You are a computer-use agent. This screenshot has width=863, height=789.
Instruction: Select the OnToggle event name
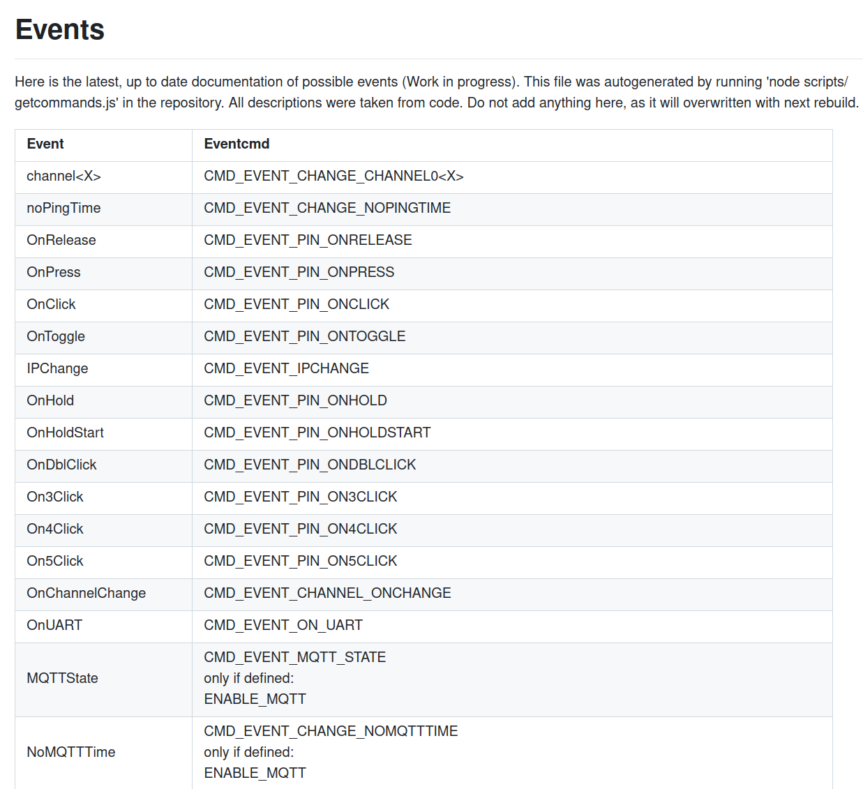56,336
